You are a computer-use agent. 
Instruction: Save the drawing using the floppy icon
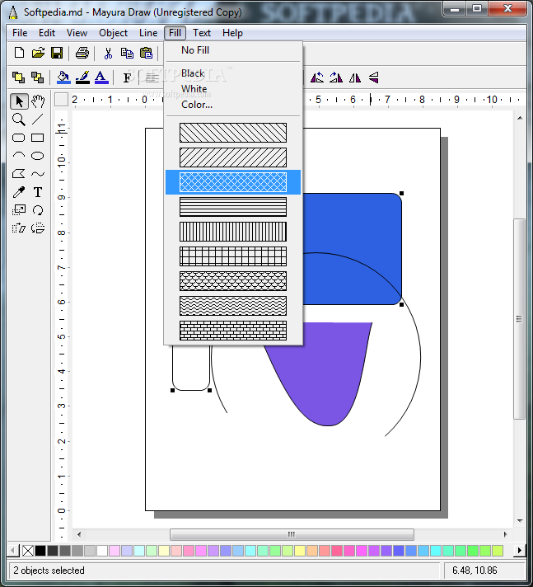pyautogui.click(x=57, y=53)
